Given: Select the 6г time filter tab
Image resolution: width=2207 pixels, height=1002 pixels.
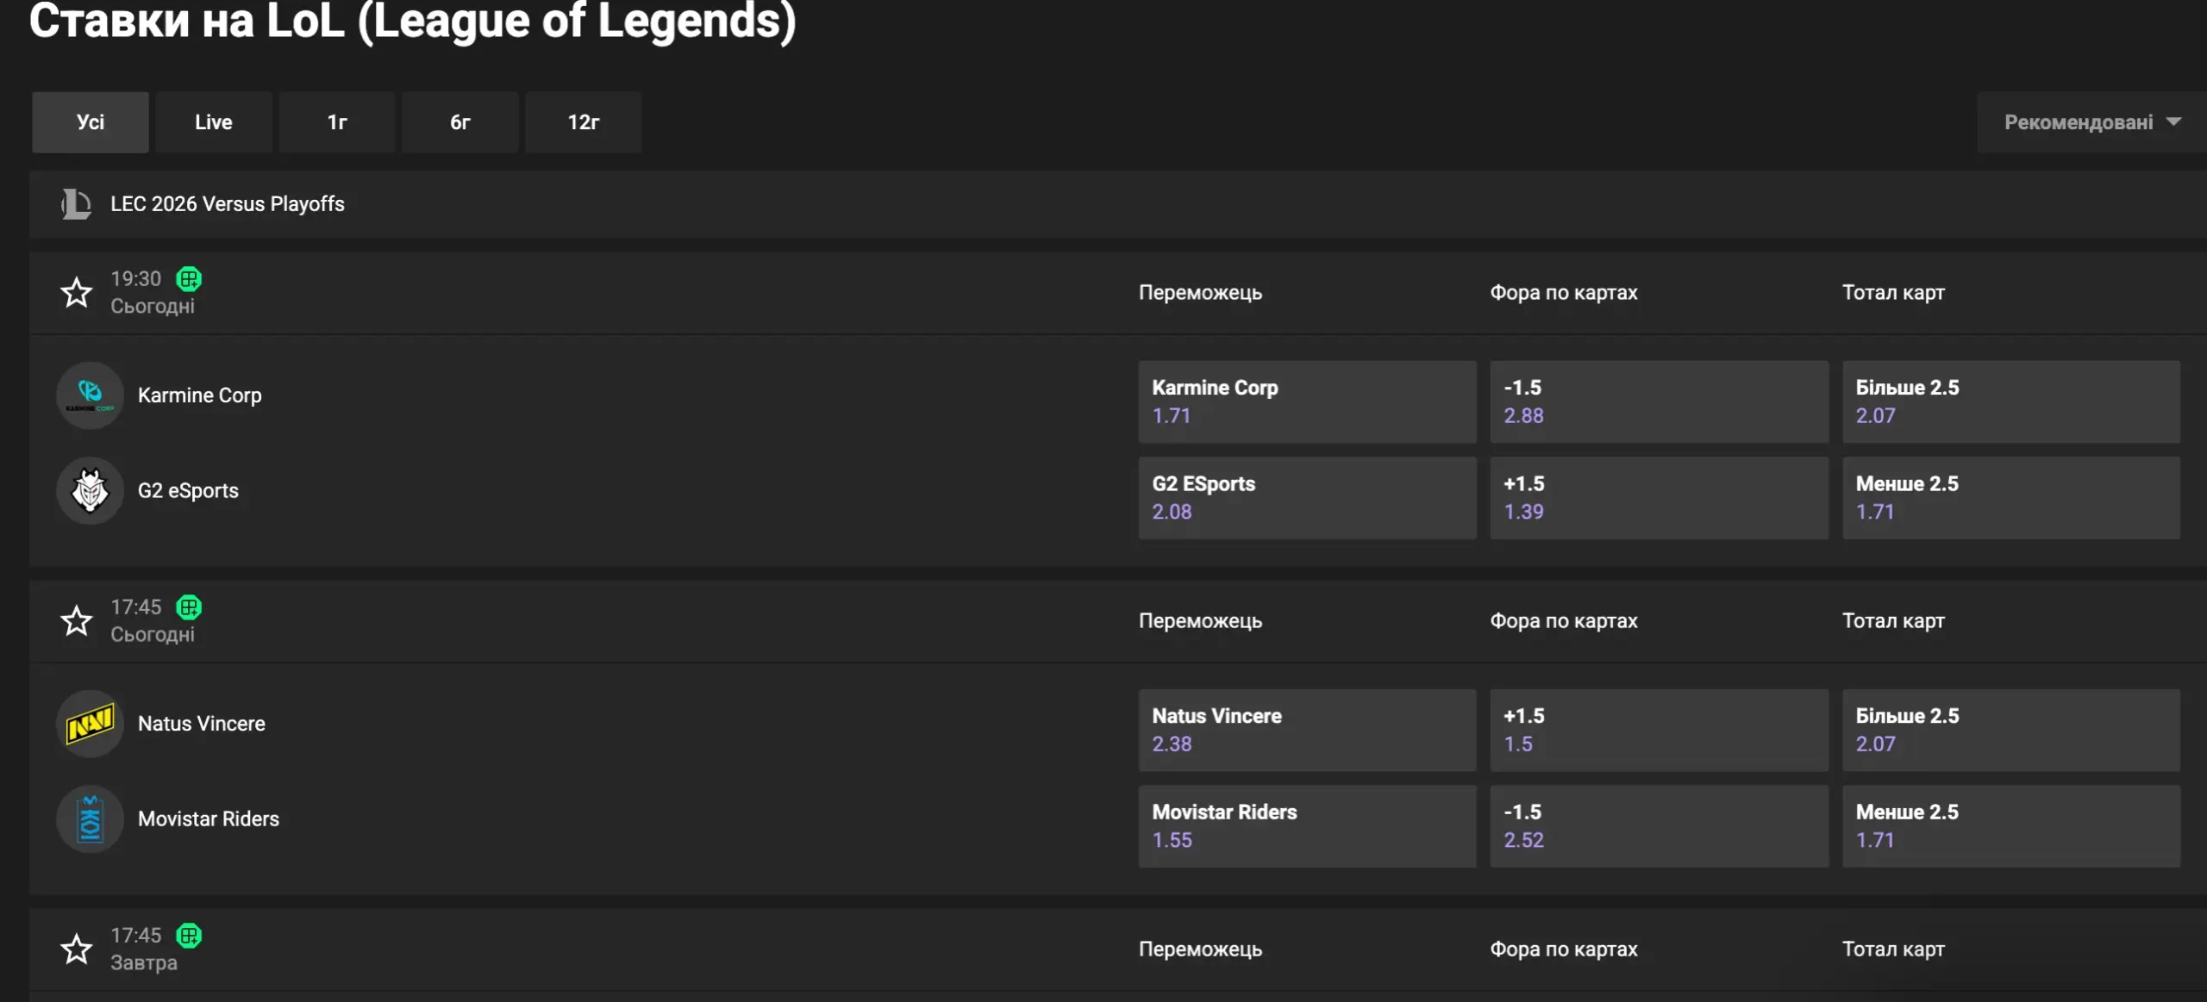Looking at the screenshot, I should tap(460, 122).
